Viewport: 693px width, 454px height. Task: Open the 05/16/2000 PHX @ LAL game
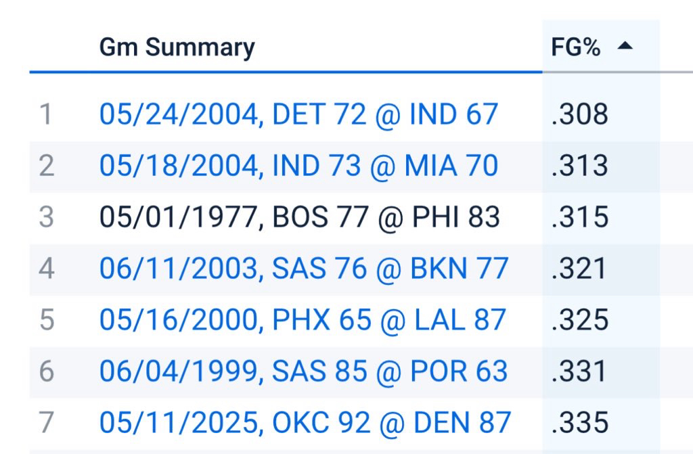click(x=303, y=320)
